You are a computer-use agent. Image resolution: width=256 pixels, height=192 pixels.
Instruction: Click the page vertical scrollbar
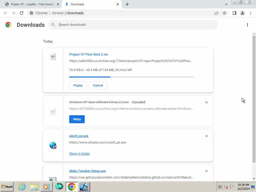[x=254, y=99]
